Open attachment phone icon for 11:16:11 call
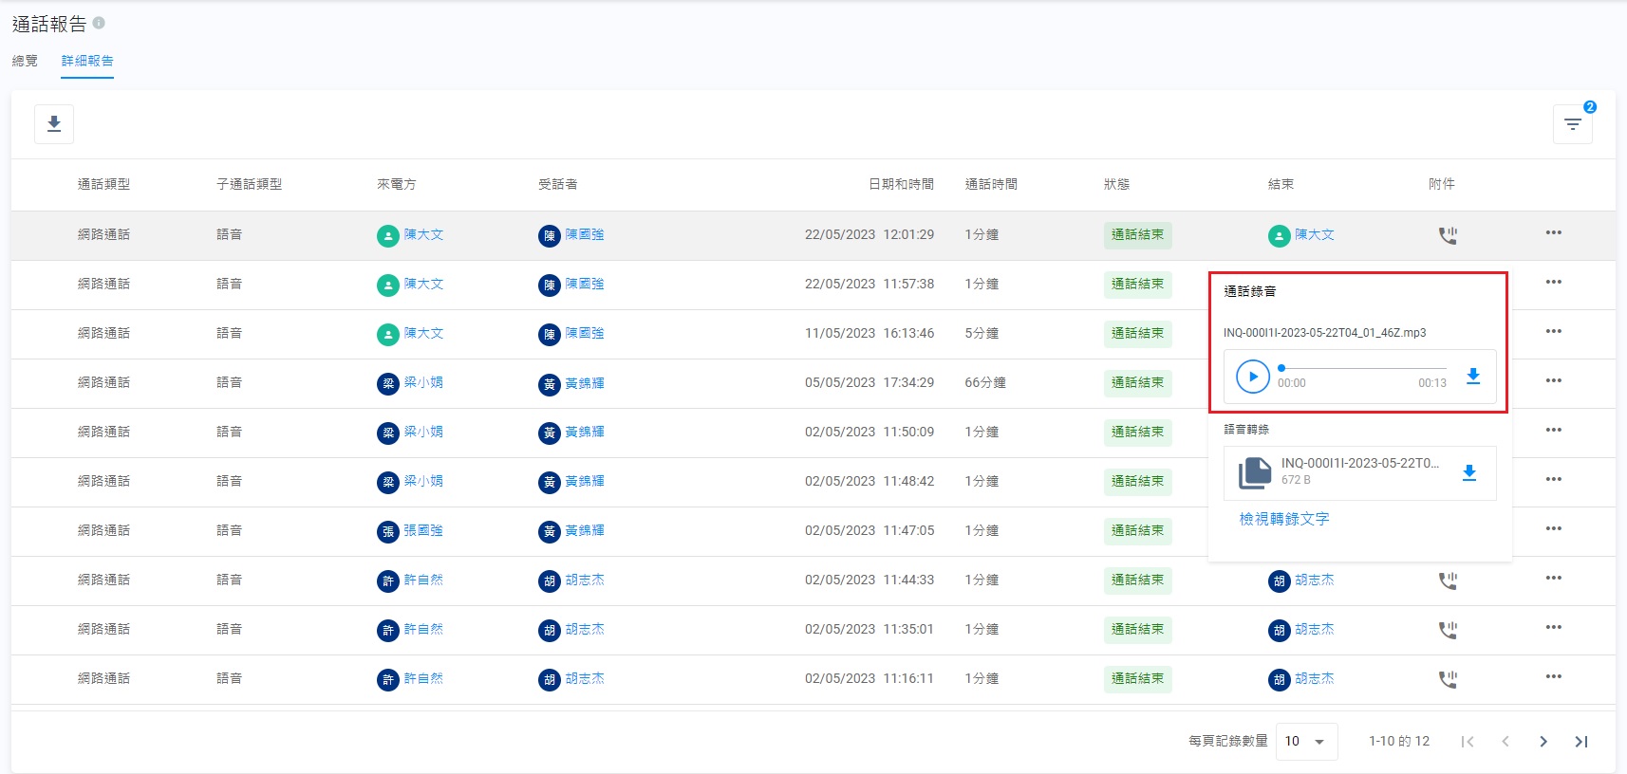This screenshot has width=1627, height=774. [x=1447, y=679]
